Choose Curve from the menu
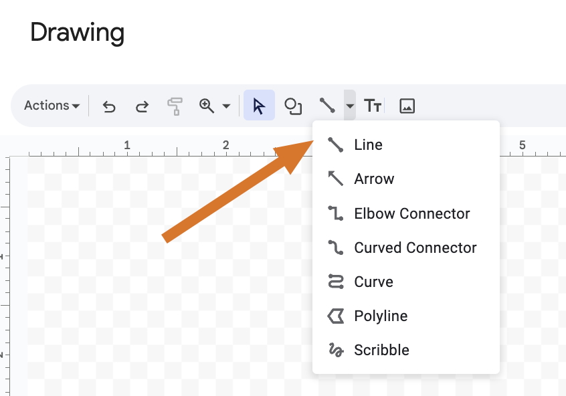The image size is (566, 396). [x=405, y=282]
